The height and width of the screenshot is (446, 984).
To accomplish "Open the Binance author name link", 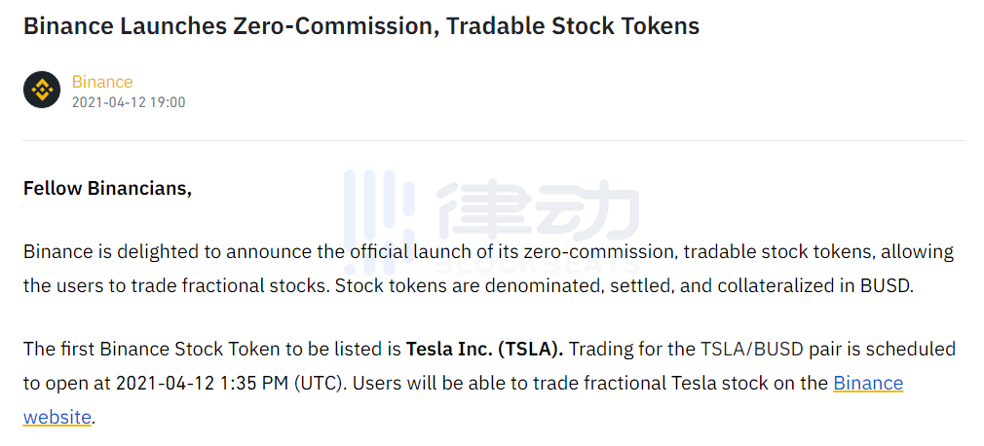I will [102, 82].
